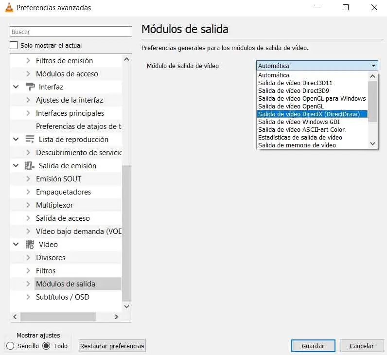Collapse the Salida de emisión section
The image size is (387, 355).
[16, 166]
